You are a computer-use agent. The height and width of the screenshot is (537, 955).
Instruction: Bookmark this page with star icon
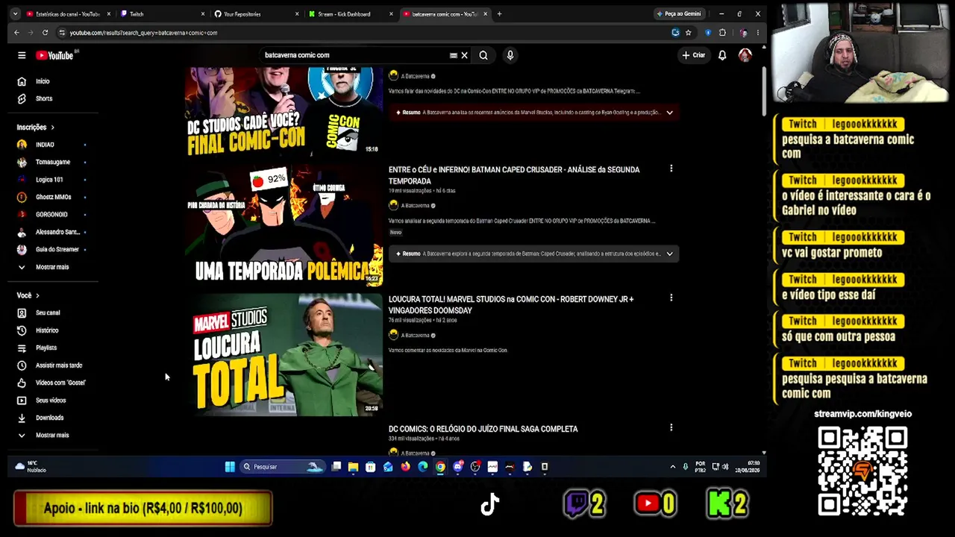coord(688,33)
